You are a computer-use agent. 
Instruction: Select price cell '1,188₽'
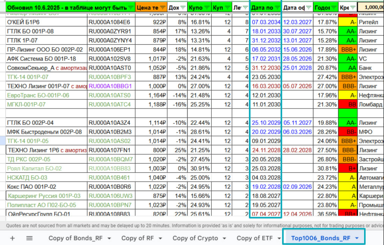pos(151,105)
